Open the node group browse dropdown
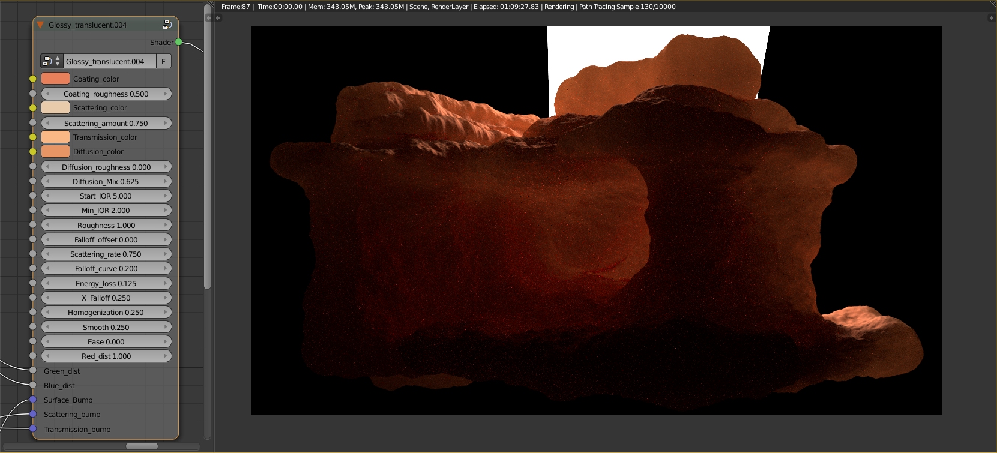The height and width of the screenshot is (453, 997). 51,61
